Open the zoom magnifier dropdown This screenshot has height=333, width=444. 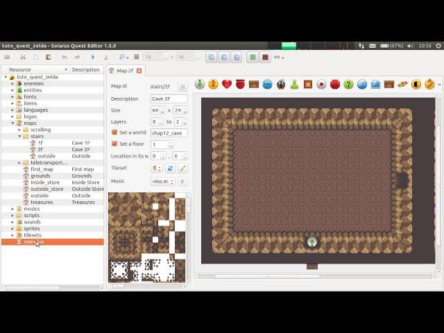pyautogui.click(x=123, y=57)
